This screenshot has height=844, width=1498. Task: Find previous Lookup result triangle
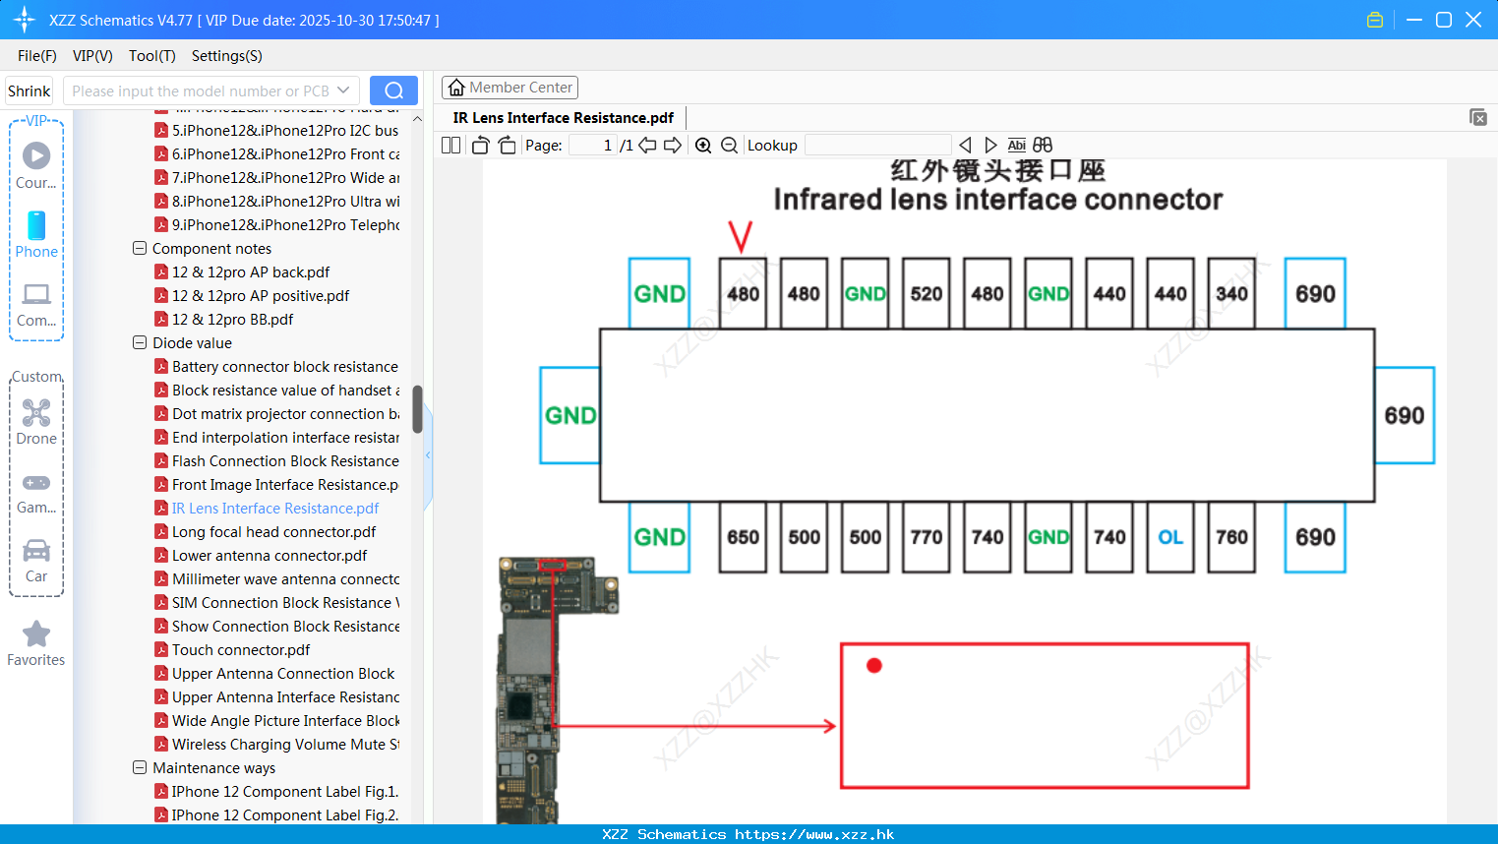tap(965, 146)
